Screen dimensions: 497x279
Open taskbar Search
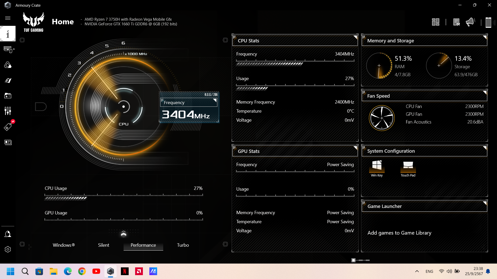[x=25, y=271]
